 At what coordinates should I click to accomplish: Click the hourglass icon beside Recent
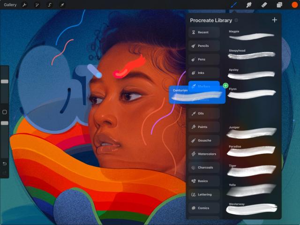coord(194,32)
